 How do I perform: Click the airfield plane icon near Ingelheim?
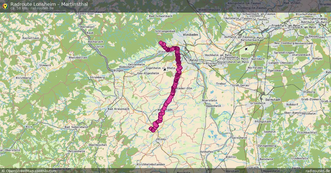coord(165,69)
